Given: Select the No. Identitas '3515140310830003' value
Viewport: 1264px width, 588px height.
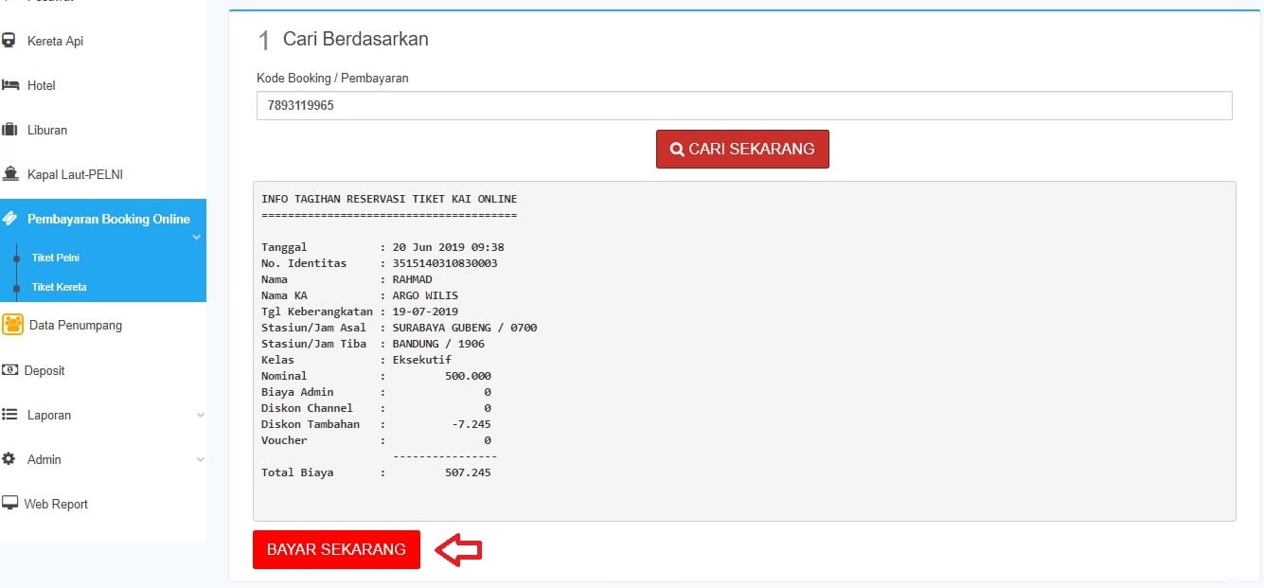Looking at the screenshot, I should [x=445, y=263].
